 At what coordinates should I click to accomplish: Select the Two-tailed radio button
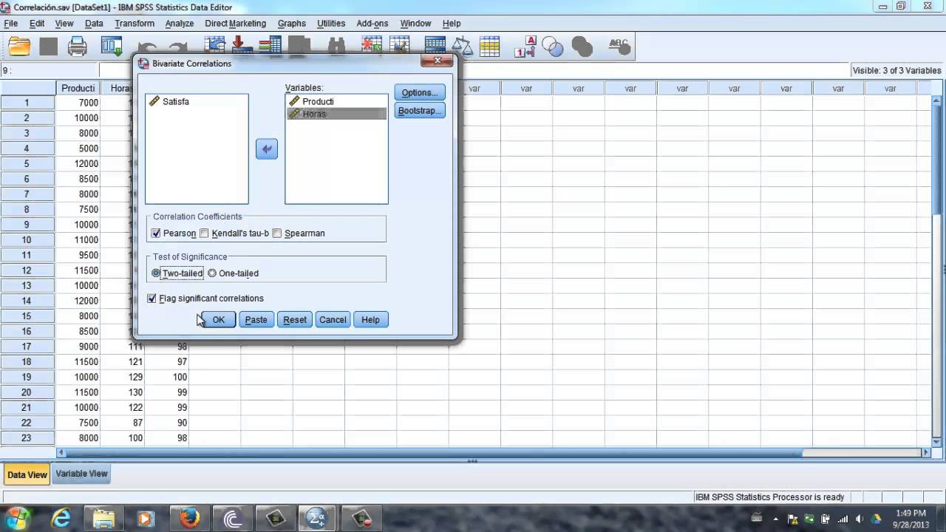pyautogui.click(x=156, y=273)
